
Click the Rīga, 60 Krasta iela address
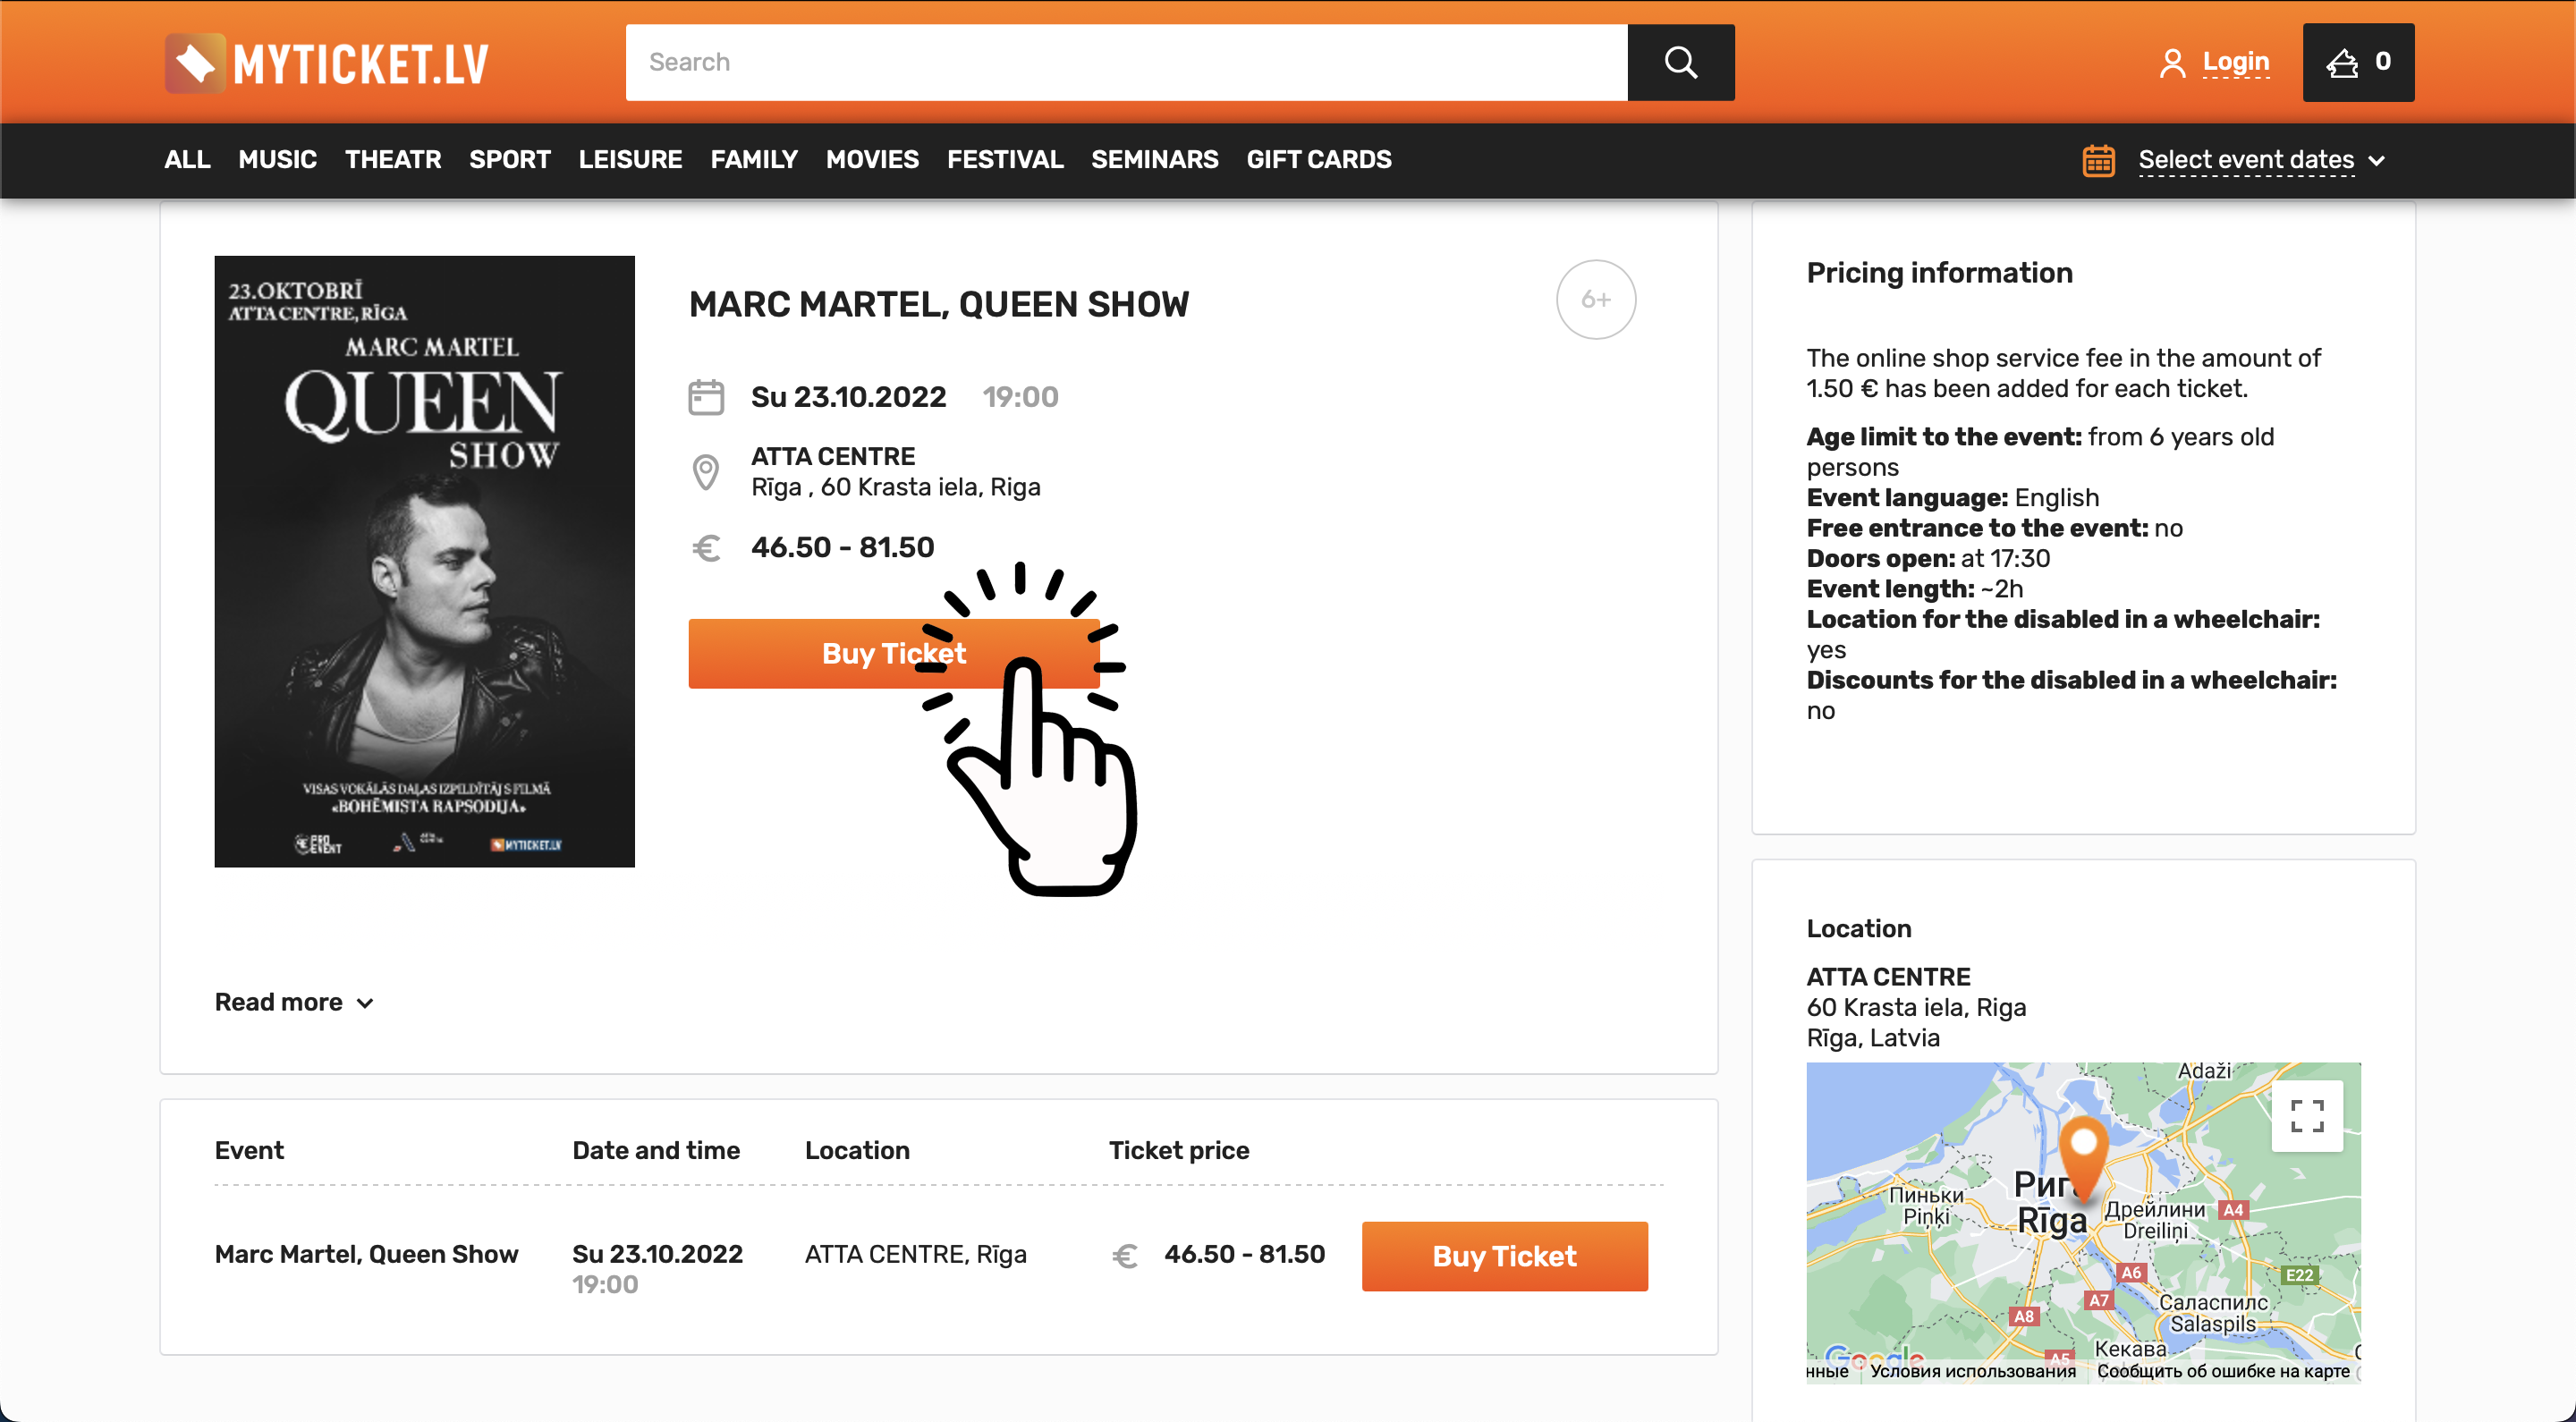[895, 487]
